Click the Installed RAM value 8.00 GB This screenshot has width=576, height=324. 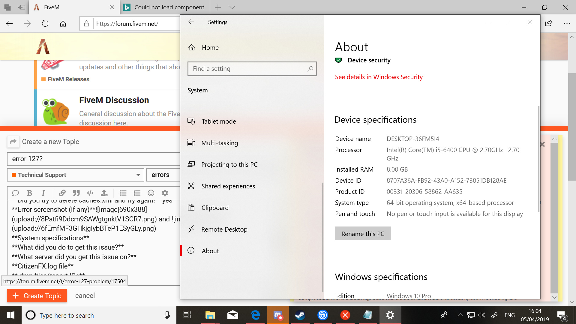tap(397, 169)
